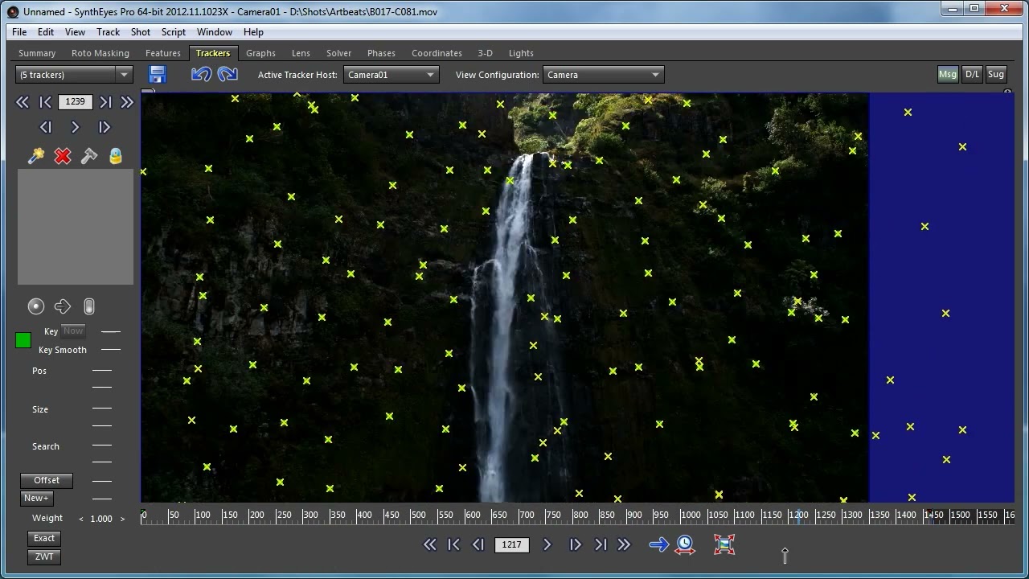
Task: Click the save disk icon
Action: [x=157, y=75]
